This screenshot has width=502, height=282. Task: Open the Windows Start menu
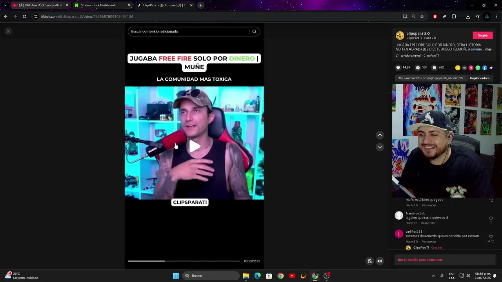(176, 276)
